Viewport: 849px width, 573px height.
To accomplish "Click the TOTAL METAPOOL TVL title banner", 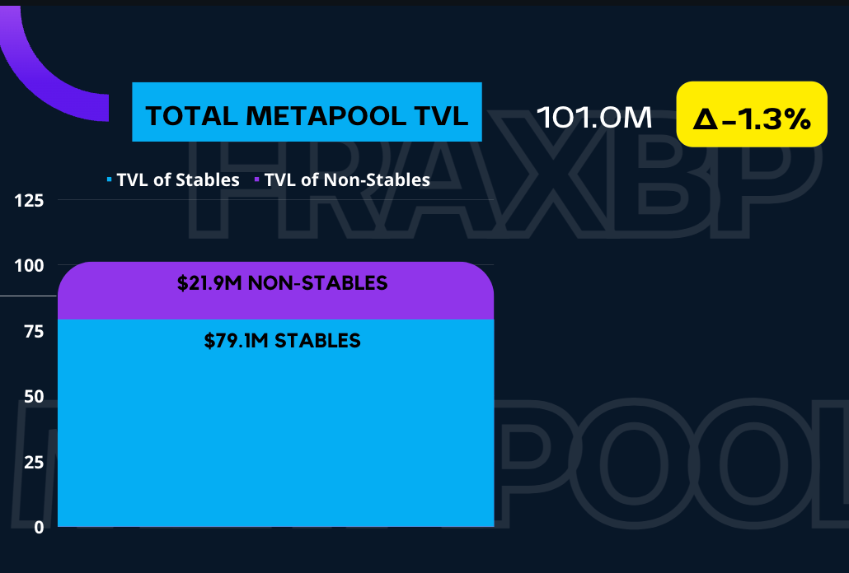I will [x=307, y=113].
